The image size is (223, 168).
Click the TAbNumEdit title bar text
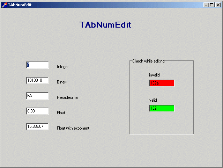[20, 5]
